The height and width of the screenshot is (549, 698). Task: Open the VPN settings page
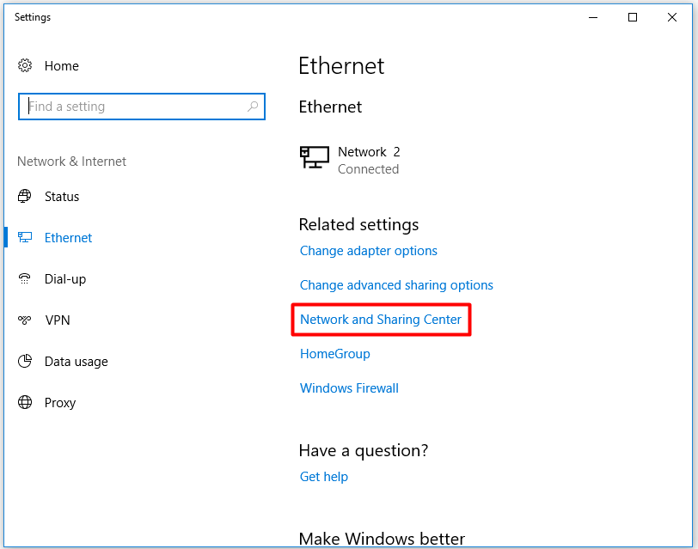(x=58, y=320)
